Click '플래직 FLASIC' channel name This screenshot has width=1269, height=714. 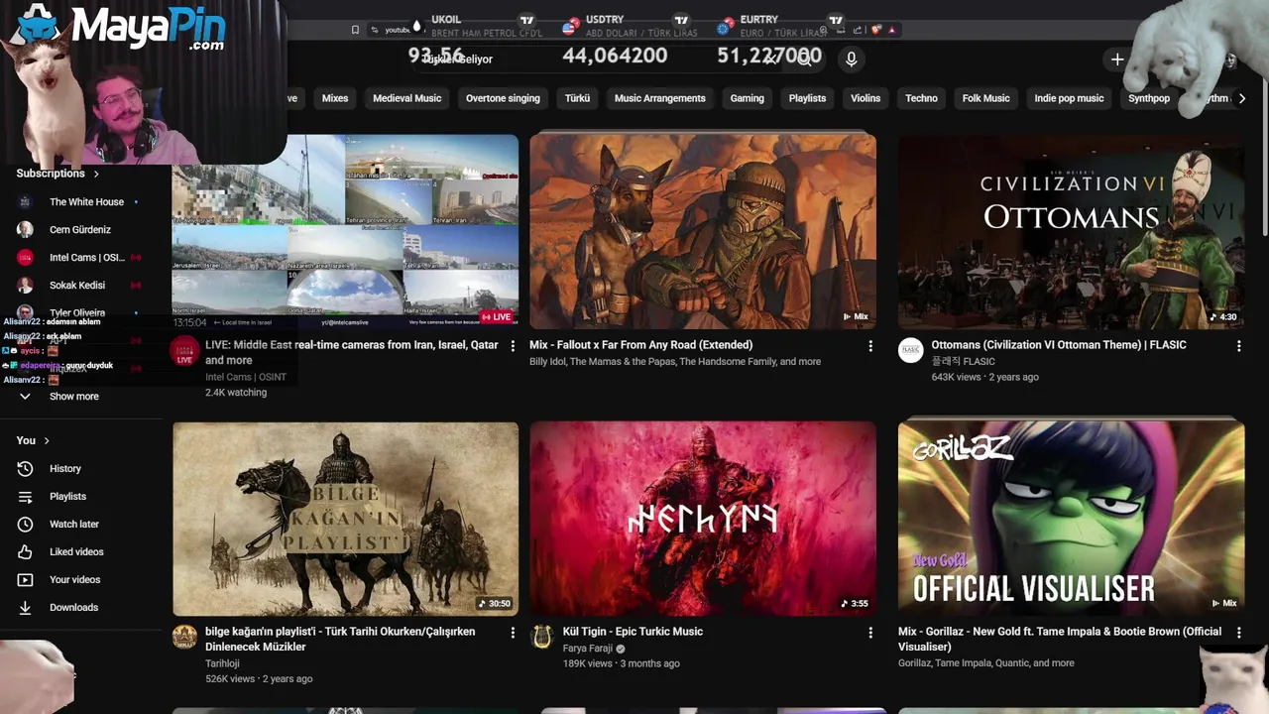click(963, 362)
